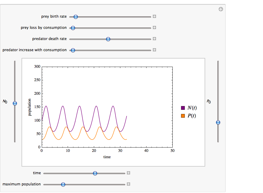Click the purple N(t) legend swatch
Image resolution: width=263 pixels, height=193 pixels.
(x=183, y=108)
